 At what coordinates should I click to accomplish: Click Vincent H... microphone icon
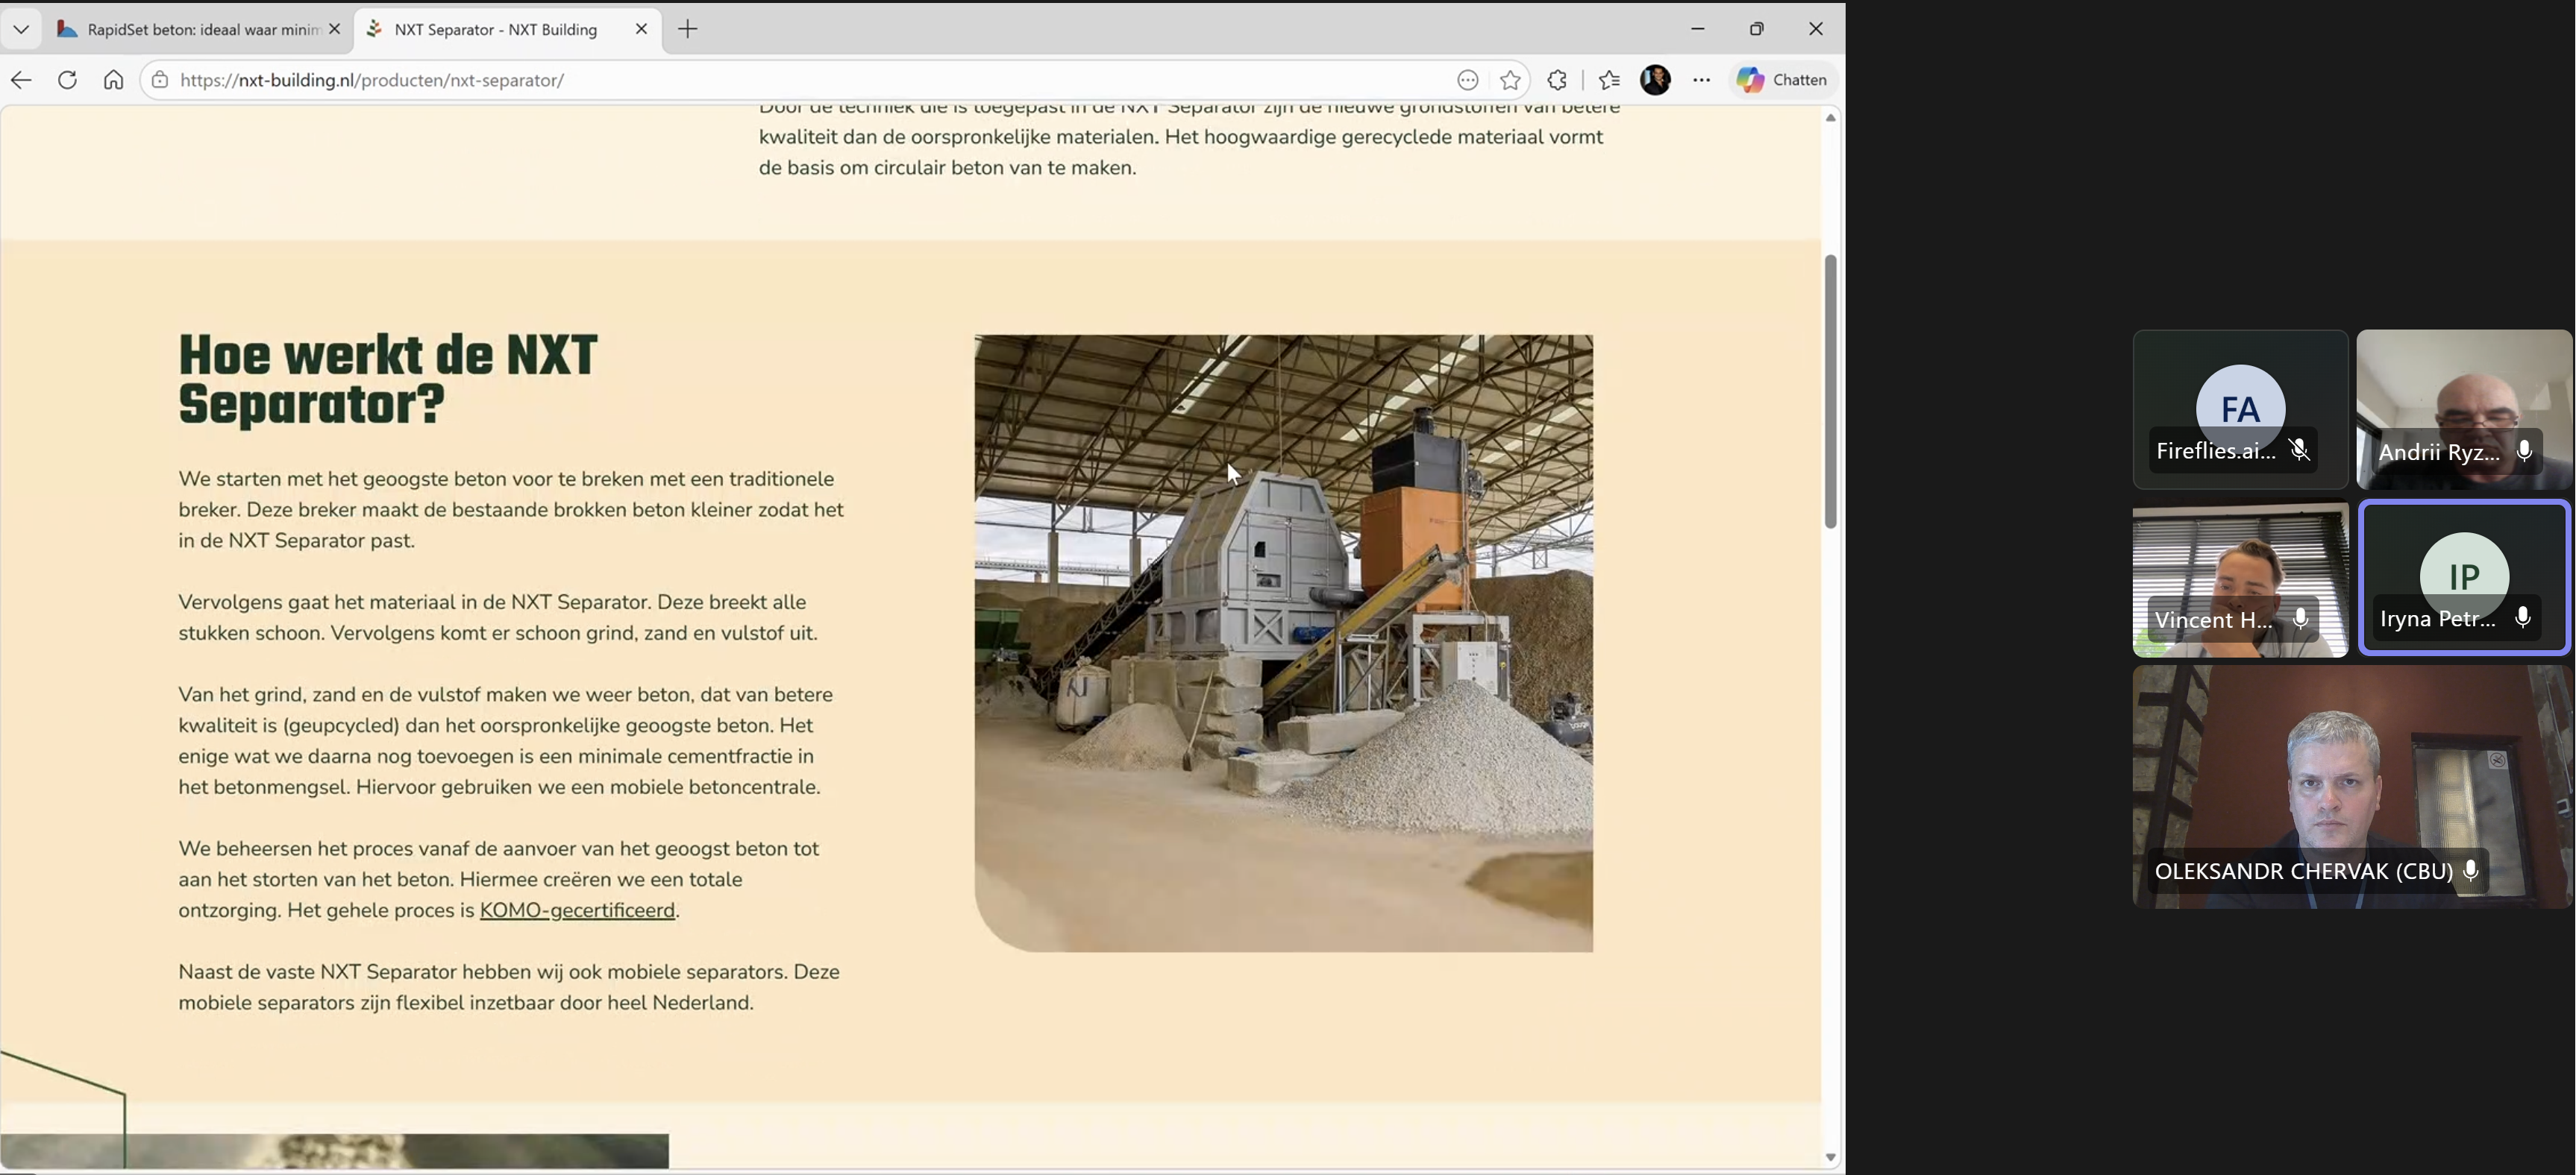(2301, 620)
